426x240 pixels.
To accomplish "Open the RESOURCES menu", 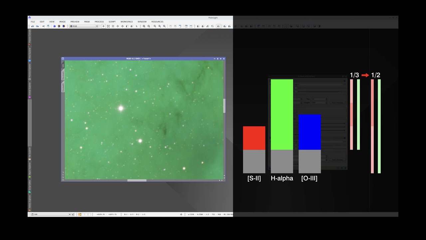I will (x=157, y=22).
